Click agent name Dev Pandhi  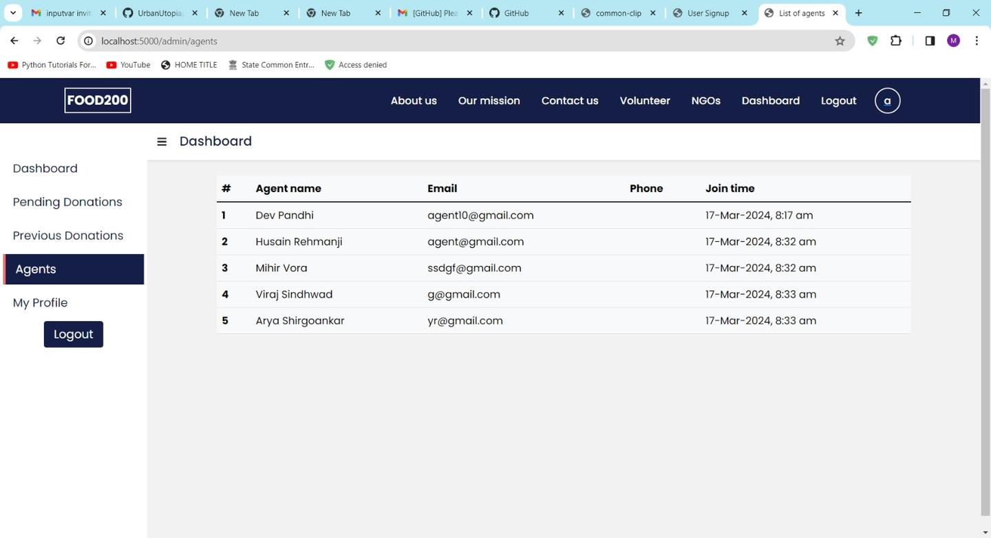point(284,215)
